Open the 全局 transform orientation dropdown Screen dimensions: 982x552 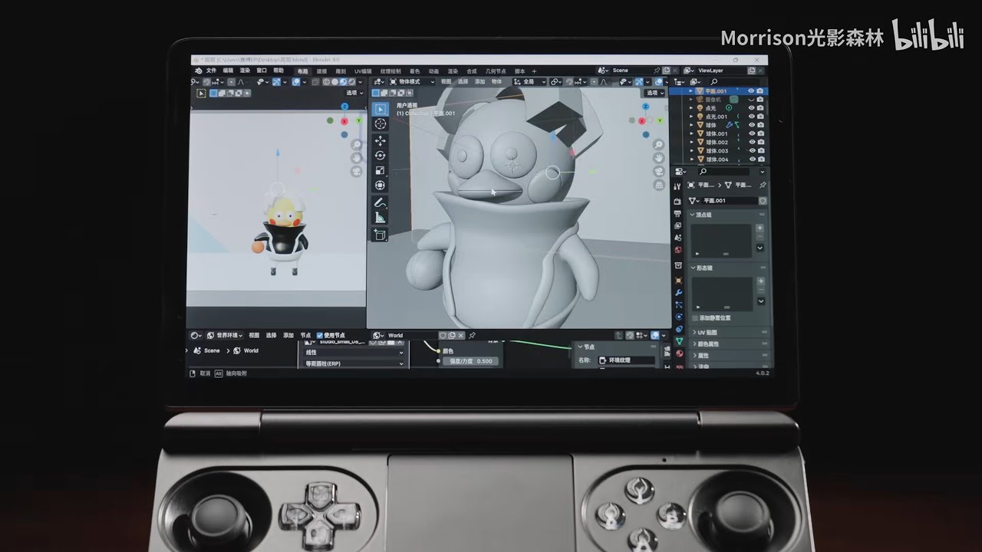click(529, 81)
